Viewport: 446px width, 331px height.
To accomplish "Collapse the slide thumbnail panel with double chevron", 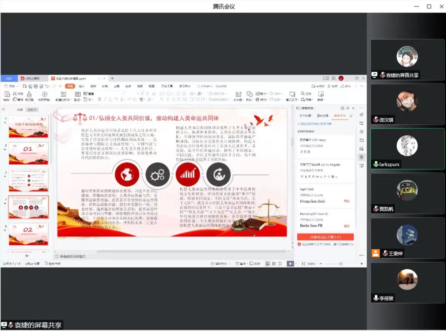I will point(4,109).
